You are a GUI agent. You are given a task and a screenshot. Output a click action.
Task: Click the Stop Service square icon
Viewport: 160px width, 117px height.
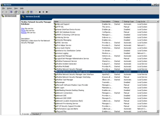click(40, 12)
